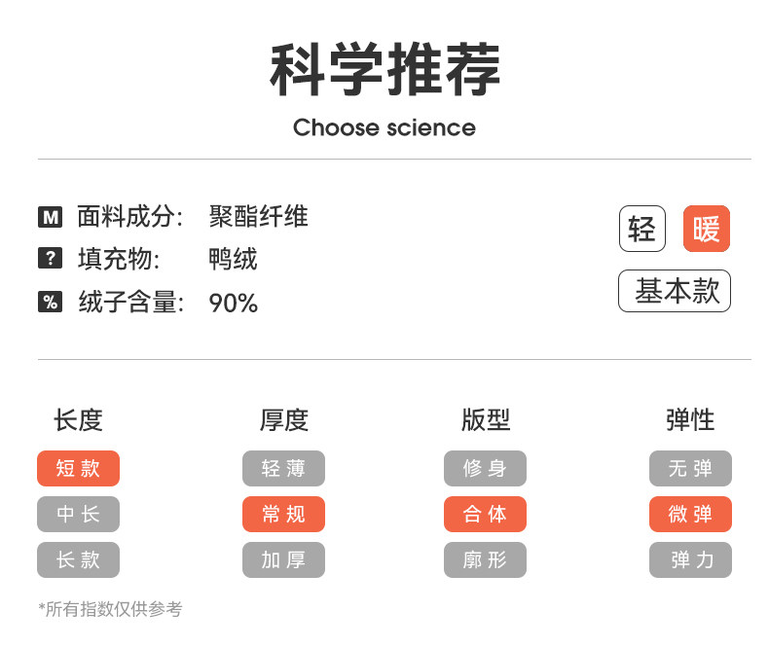
Task: Choose 中长 medium length option
Action: point(78,514)
